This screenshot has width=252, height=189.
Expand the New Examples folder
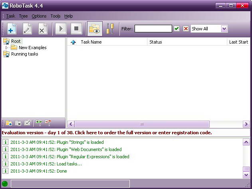tap(6, 48)
